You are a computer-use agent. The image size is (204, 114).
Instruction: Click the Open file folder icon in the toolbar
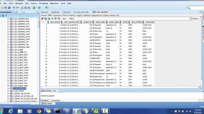click(x=2, y=8)
